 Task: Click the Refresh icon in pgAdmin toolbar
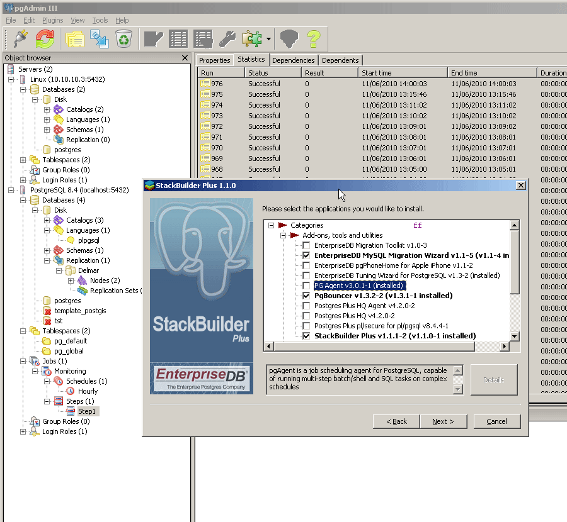click(x=45, y=38)
